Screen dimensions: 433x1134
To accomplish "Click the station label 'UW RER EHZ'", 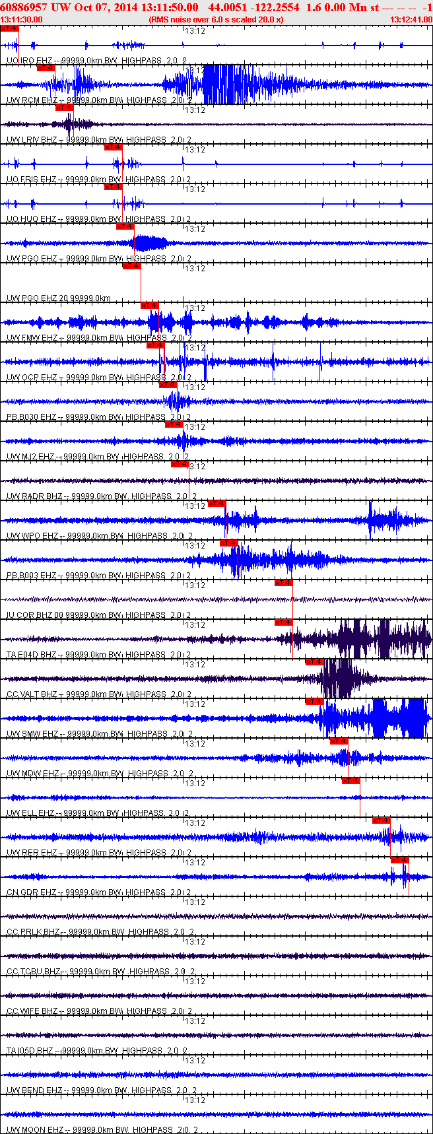I will [x=32, y=853].
